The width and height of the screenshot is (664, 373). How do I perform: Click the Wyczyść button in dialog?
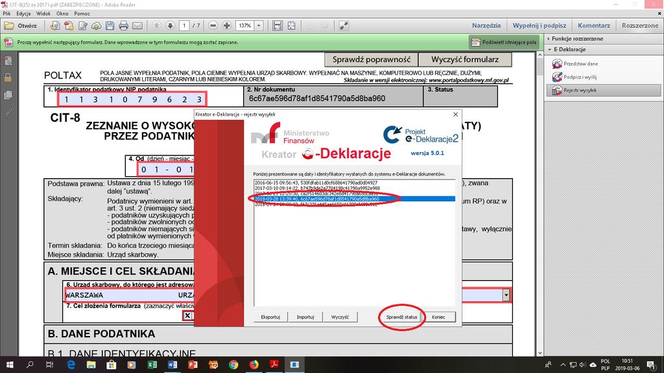click(340, 317)
